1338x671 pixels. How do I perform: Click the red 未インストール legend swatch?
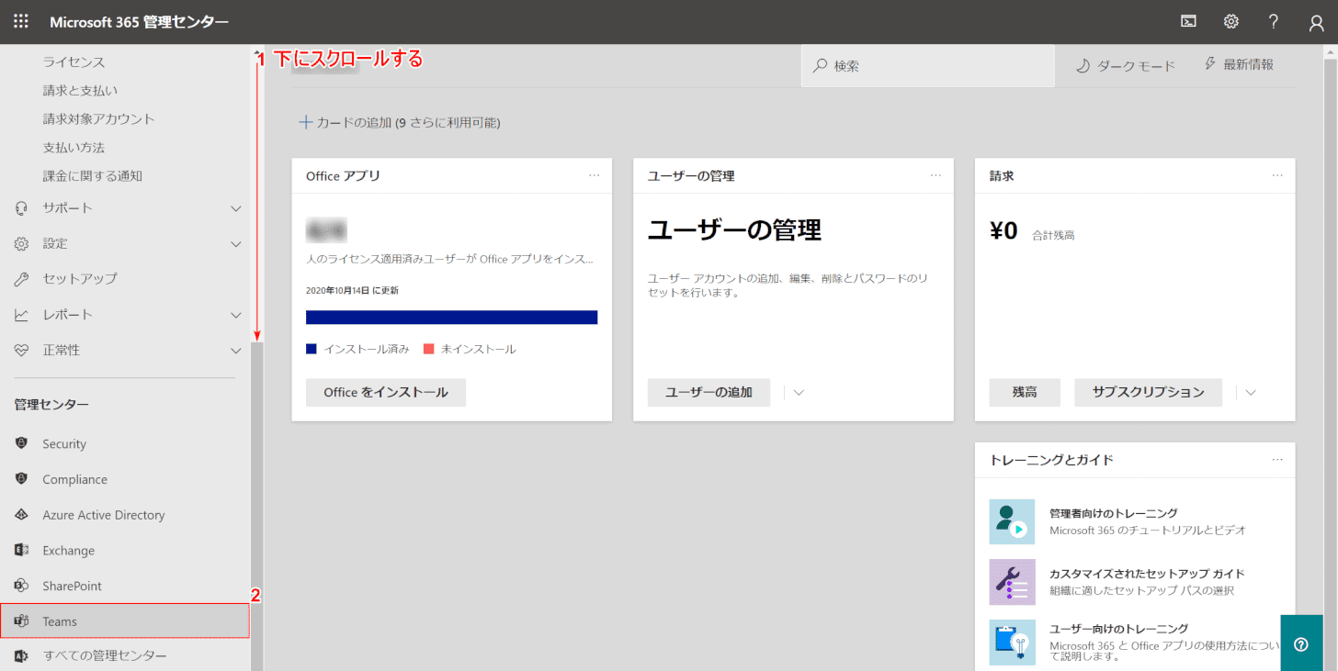(x=428, y=349)
